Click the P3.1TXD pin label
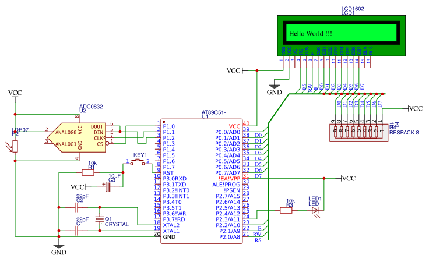Screen dimensions: 429x262 [174, 185]
